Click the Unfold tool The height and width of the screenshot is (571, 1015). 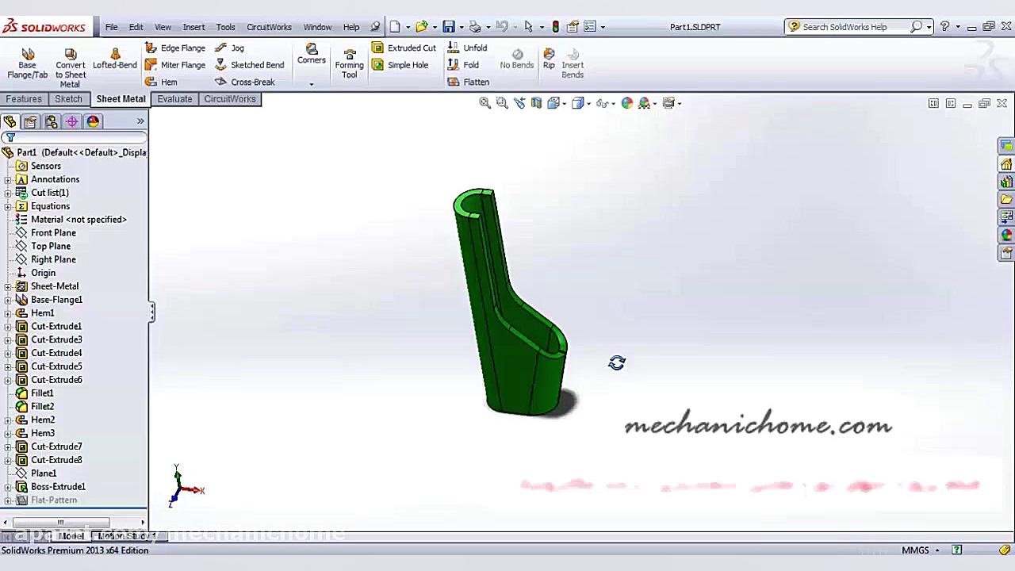tap(467, 48)
